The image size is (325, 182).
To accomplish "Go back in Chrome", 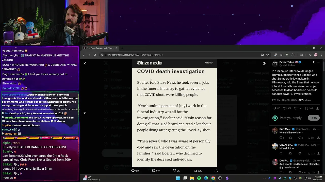I will [x=84, y=55].
